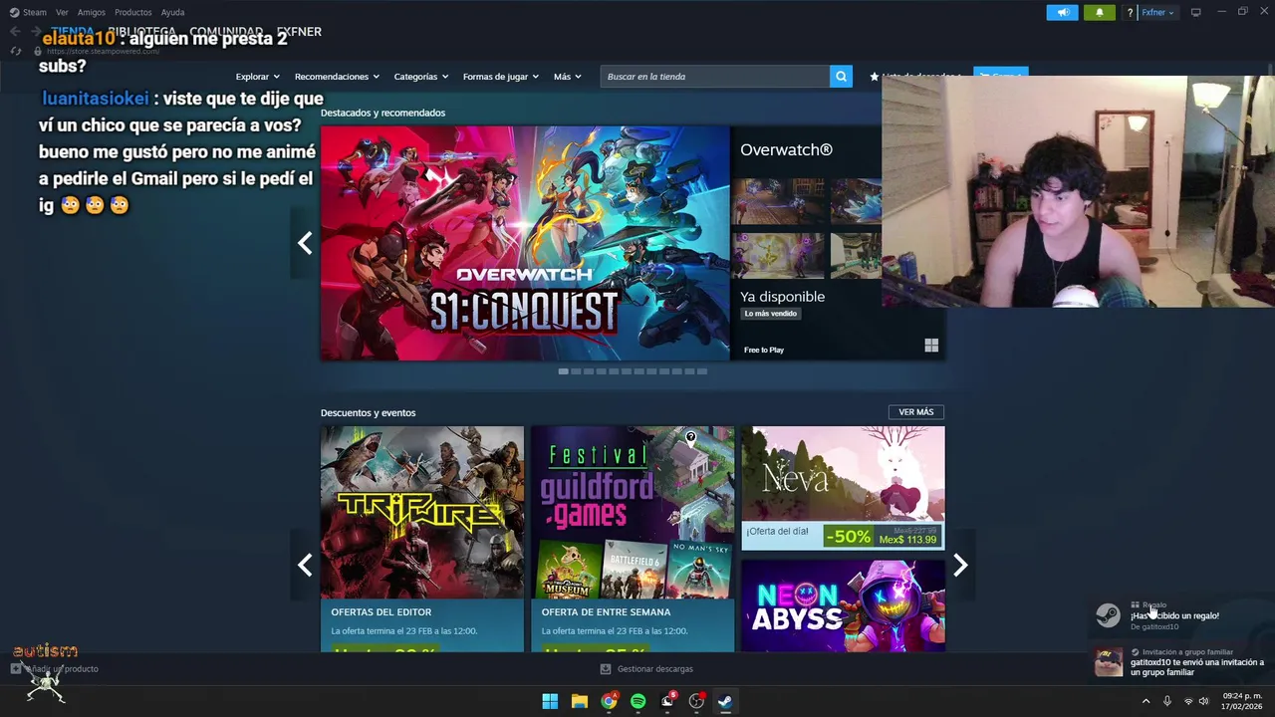Click 'Añadir un producto' at bottom left

coord(55,669)
